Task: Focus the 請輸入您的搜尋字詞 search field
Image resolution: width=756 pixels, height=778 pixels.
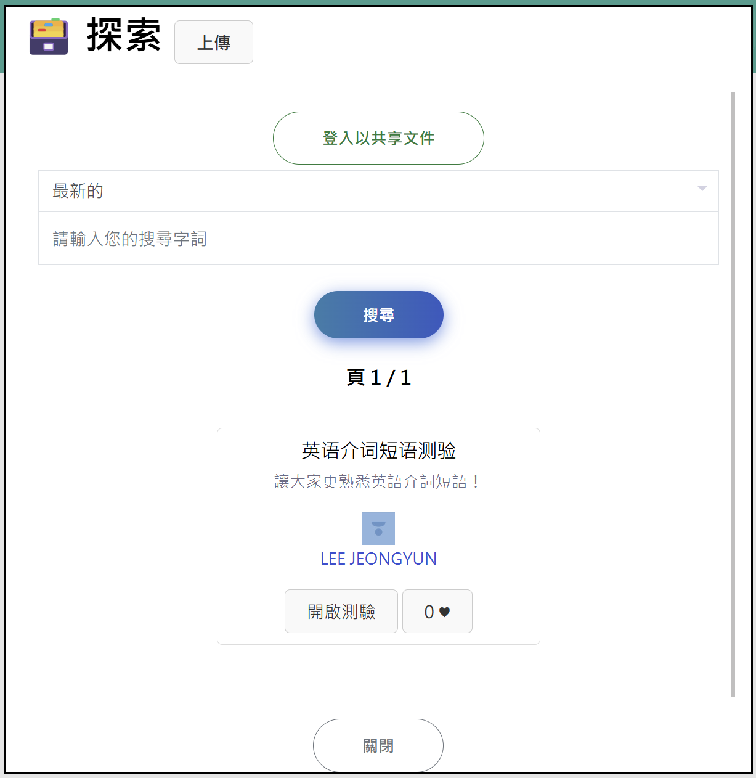Action: point(378,239)
